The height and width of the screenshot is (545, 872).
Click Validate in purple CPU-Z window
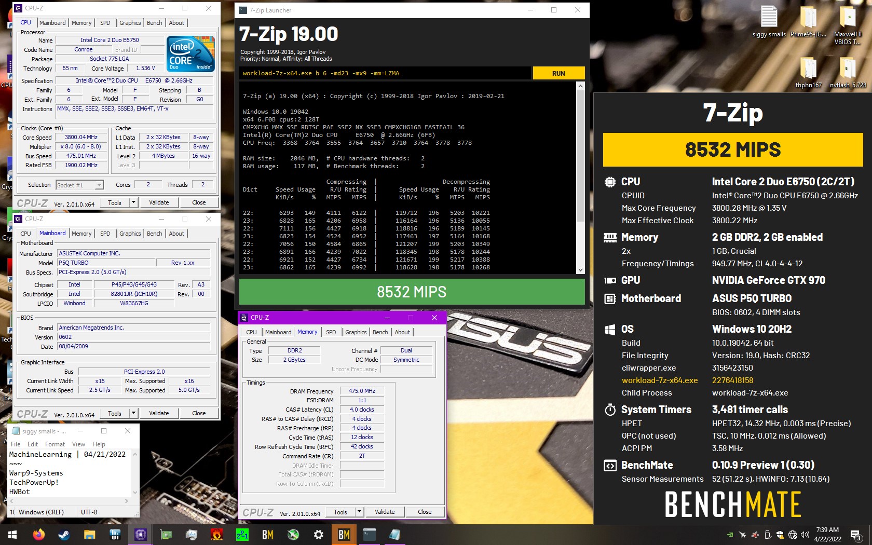coord(385,512)
